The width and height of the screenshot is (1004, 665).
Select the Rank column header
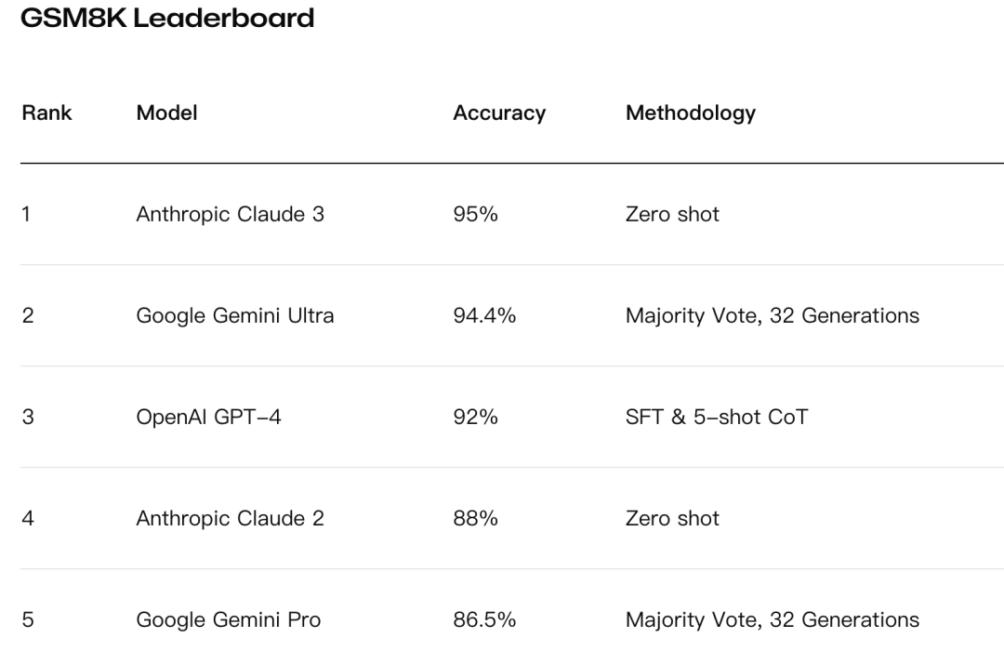point(46,113)
